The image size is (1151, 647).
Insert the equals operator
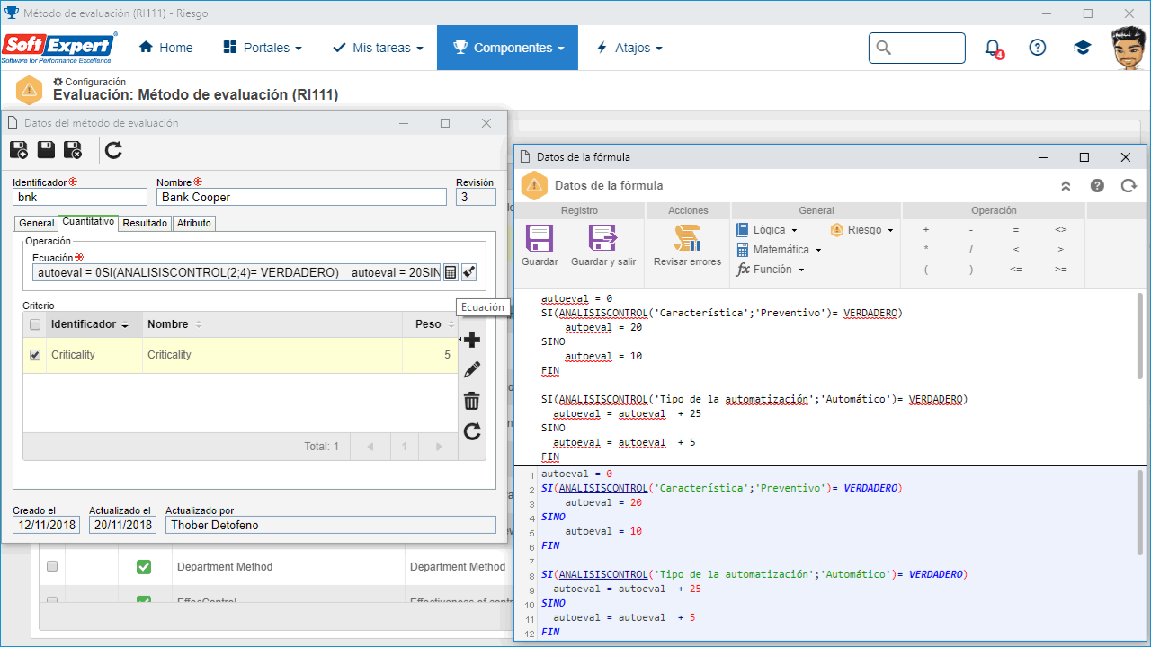click(x=1016, y=230)
